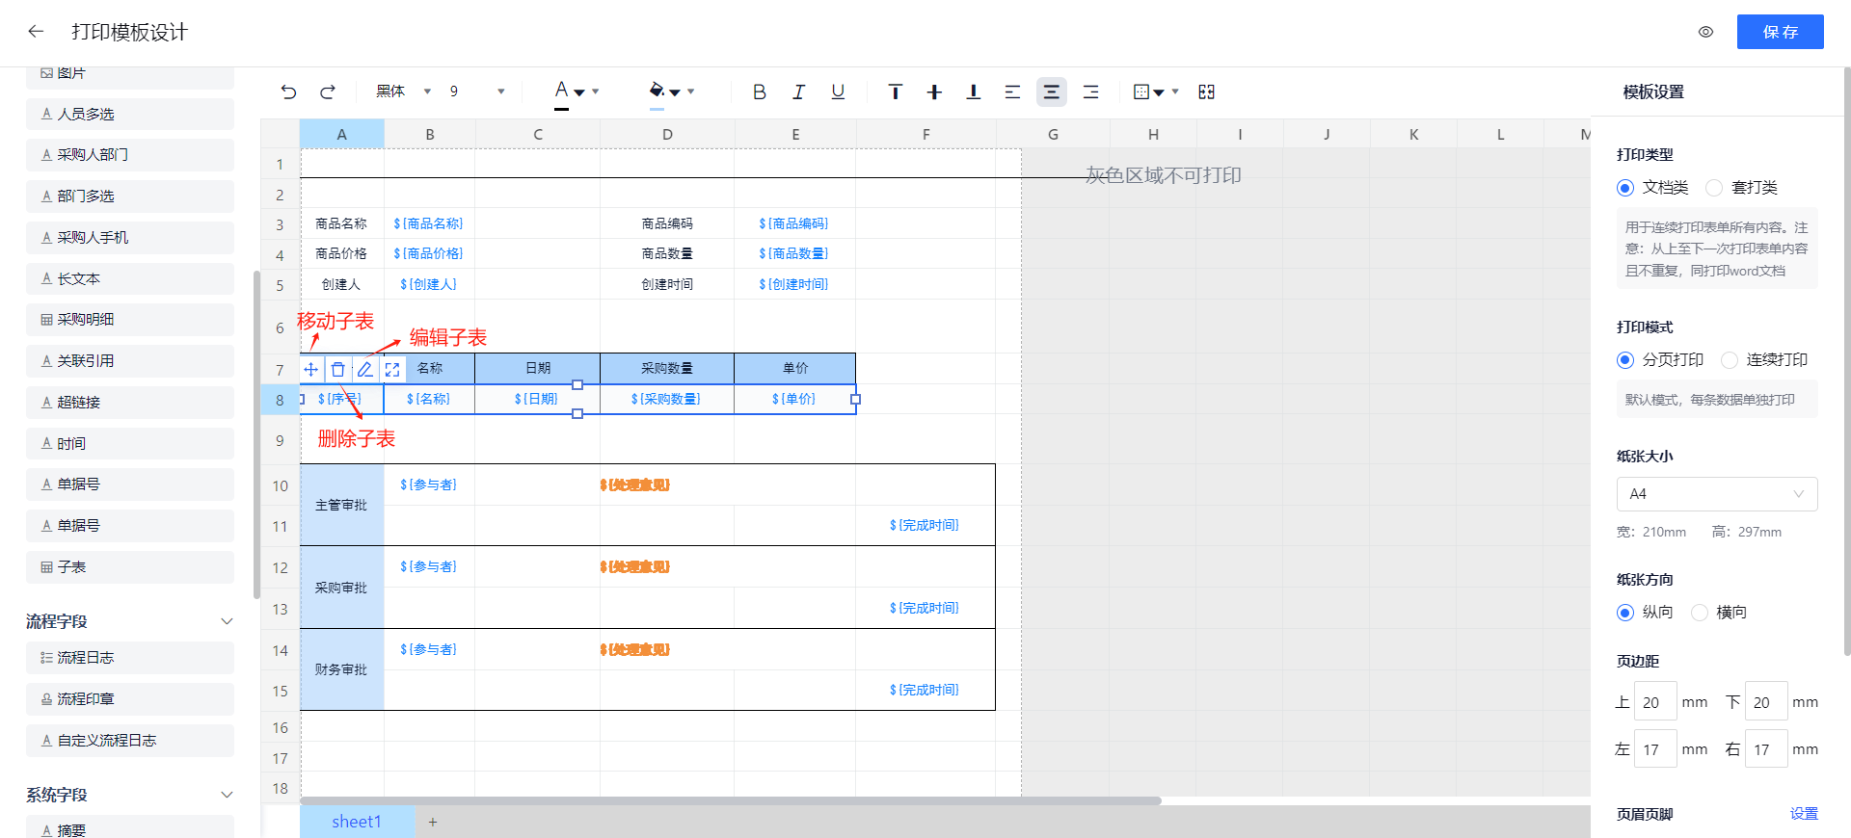1851x838 pixels.
Task: Click column A header
Action: (341, 135)
